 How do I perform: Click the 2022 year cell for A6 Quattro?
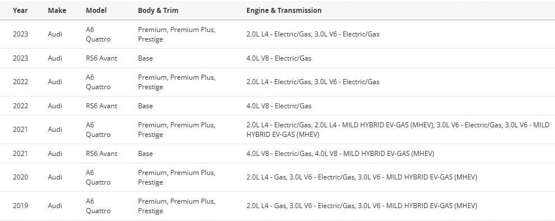click(x=21, y=82)
